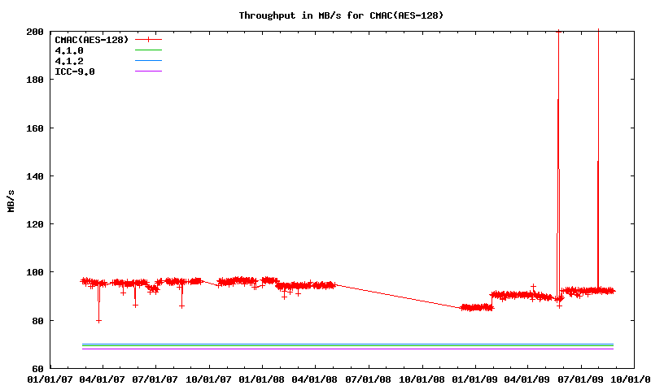Image resolution: width=651 pixels, height=390 pixels.
Task: Click the lowest data point at 80 MB/s
Action: pyautogui.click(x=98, y=320)
